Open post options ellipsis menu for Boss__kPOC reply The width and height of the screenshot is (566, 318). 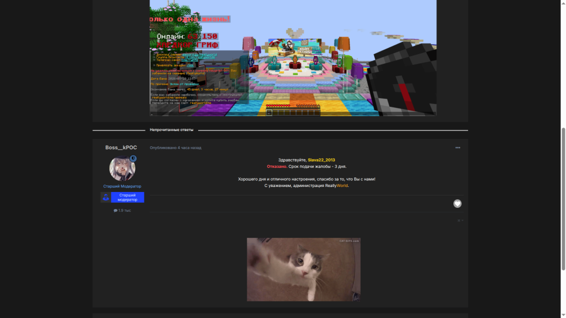[x=458, y=147]
